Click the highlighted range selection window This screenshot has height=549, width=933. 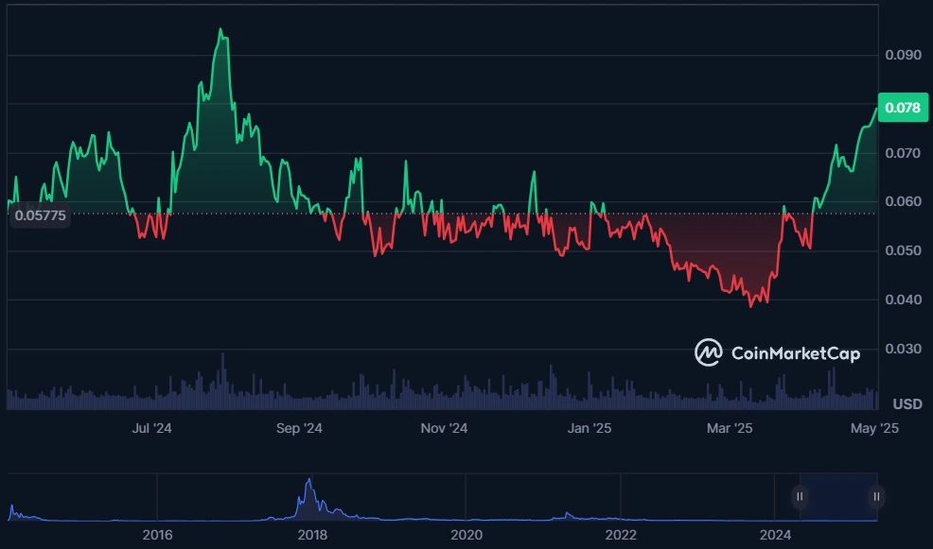[838, 497]
